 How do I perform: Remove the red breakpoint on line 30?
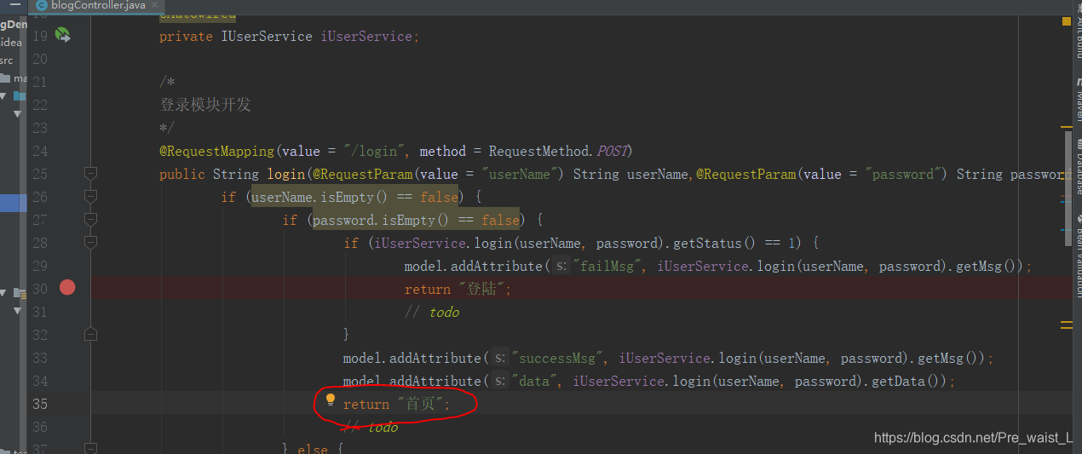click(67, 288)
